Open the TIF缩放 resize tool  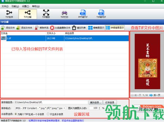pos(46,14)
